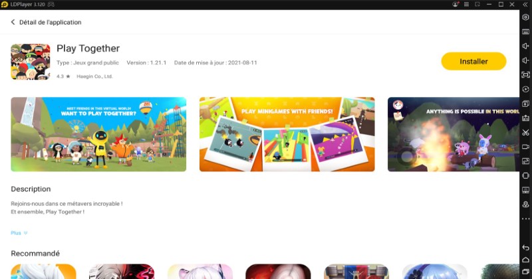Open 'Play minigames with friends!' screenshot

pos(287,134)
